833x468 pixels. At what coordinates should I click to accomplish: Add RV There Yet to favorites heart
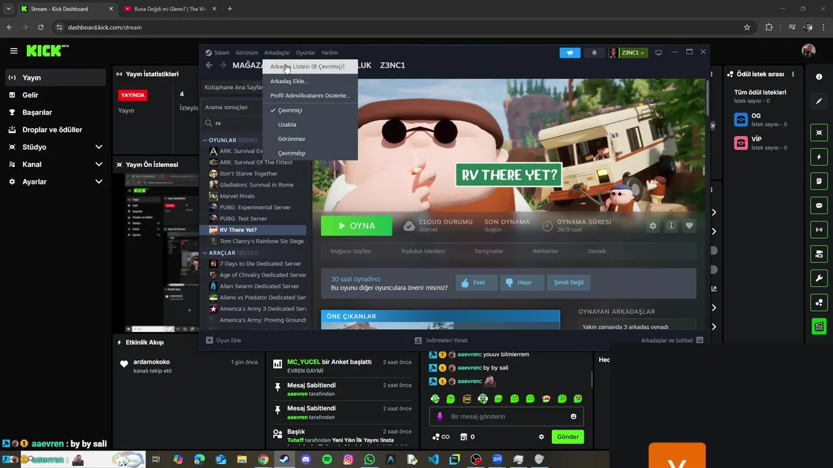[689, 226]
